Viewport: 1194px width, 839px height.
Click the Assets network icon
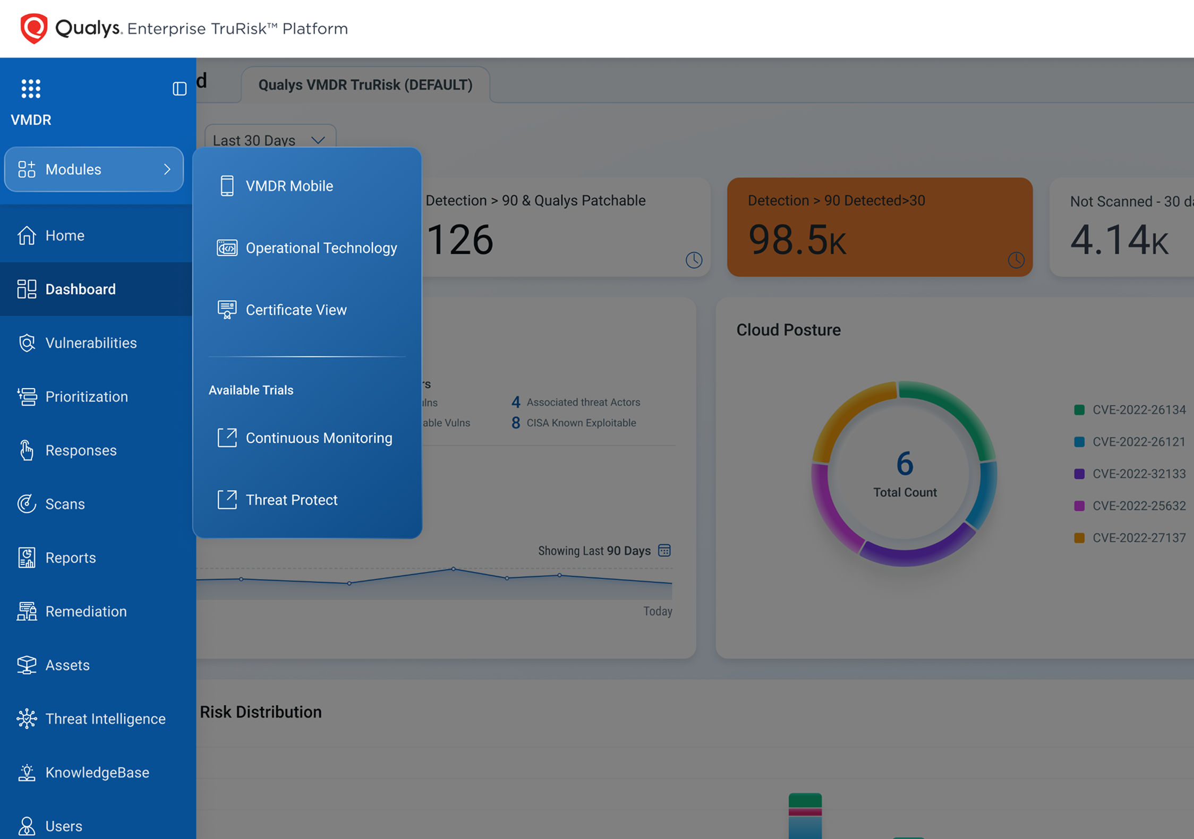coord(27,665)
